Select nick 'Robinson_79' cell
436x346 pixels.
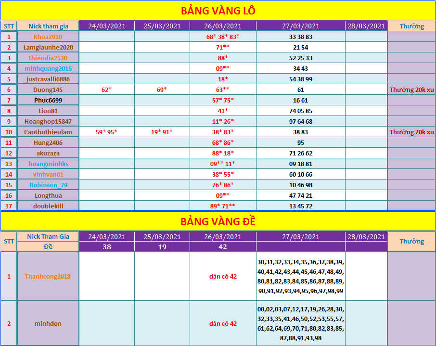(x=48, y=185)
